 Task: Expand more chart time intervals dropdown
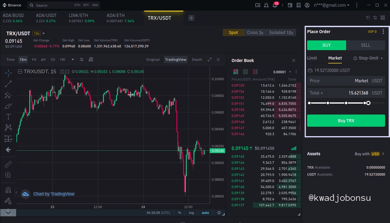tap(73, 60)
